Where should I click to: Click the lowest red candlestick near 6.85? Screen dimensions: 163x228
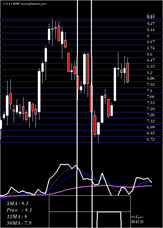95,125
